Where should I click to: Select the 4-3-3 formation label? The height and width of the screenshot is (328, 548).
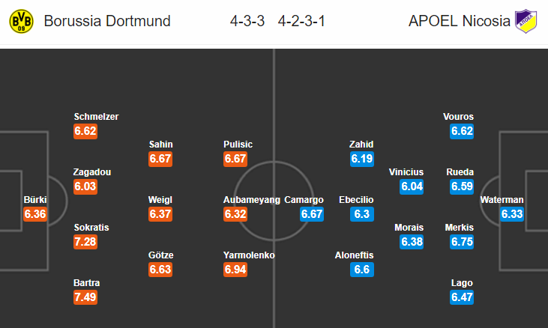(x=247, y=21)
